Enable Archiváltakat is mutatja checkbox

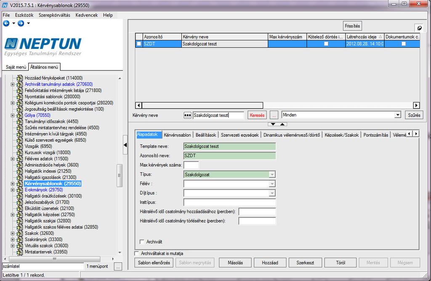[137, 253]
